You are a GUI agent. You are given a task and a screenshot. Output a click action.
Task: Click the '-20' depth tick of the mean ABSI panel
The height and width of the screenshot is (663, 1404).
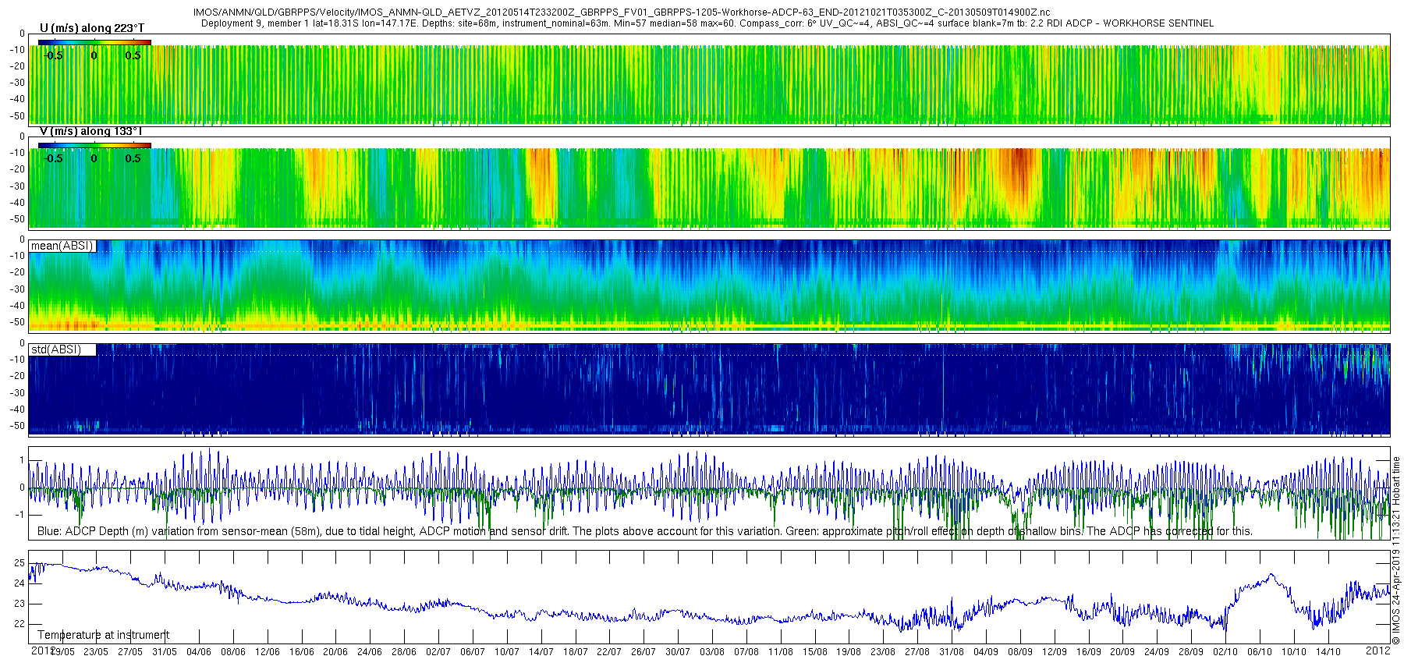[x=16, y=272]
